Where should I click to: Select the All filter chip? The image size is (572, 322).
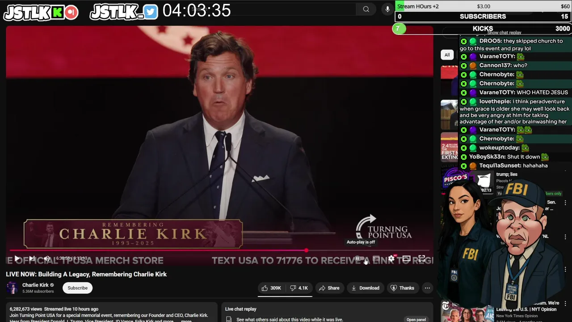(447, 55)
